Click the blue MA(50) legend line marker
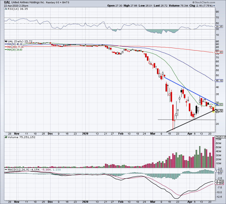The height and width of the screenshot is (204, 226). 6,44
